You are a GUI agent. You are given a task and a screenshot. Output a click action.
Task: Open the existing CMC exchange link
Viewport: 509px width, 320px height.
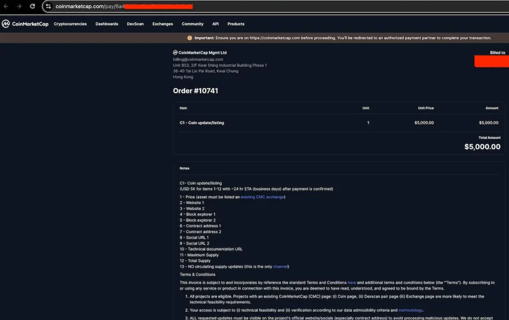(262, 197)
